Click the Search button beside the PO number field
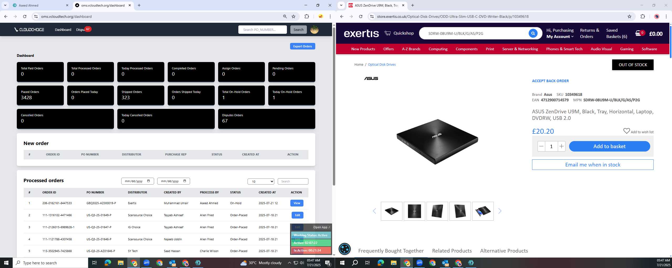 [x=298, y=30]
